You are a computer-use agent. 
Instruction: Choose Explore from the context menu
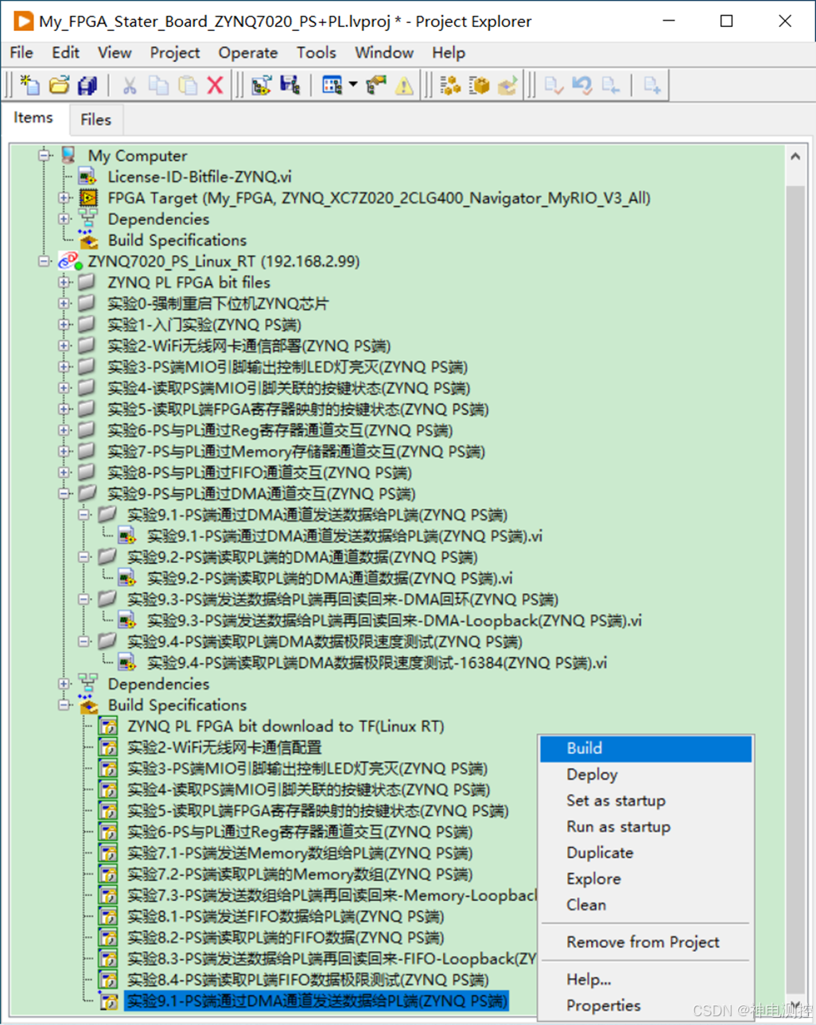(x=646, y=879)
